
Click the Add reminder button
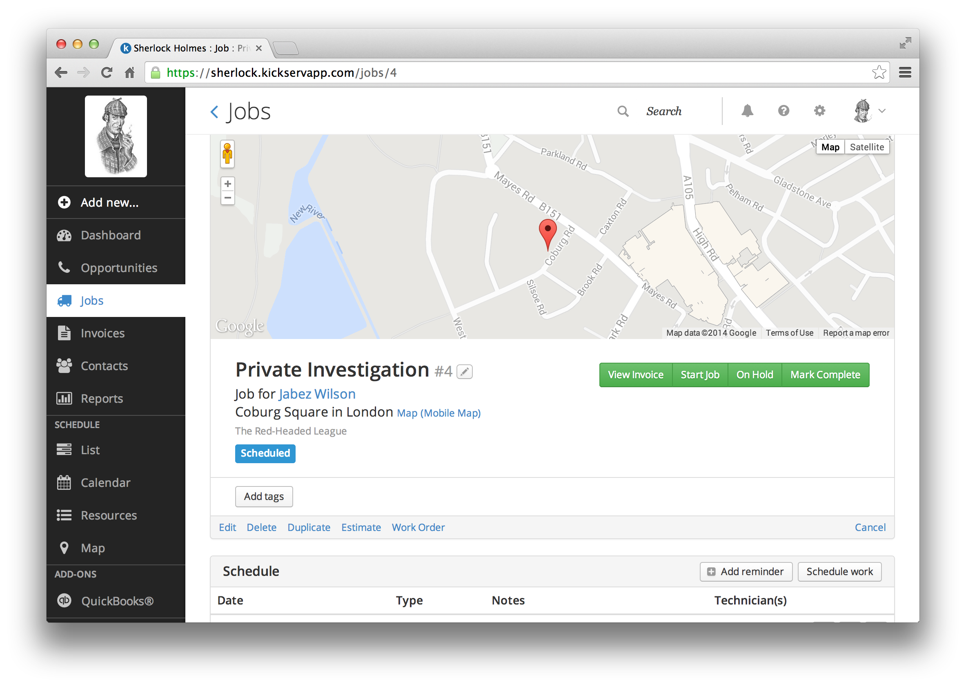[x=746, y=571]
